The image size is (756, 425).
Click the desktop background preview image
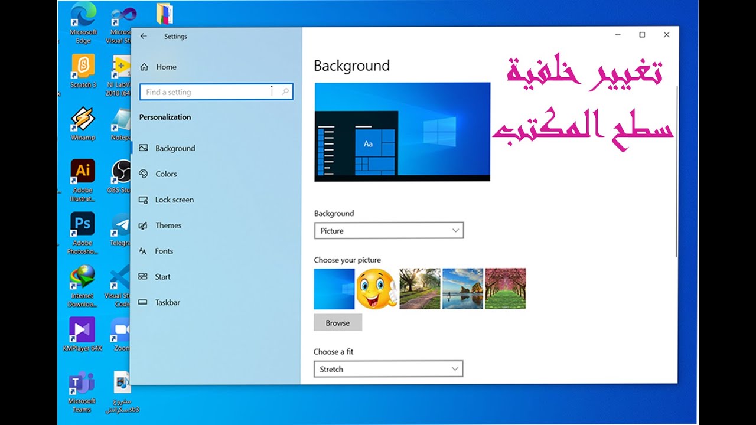(402, 132)
